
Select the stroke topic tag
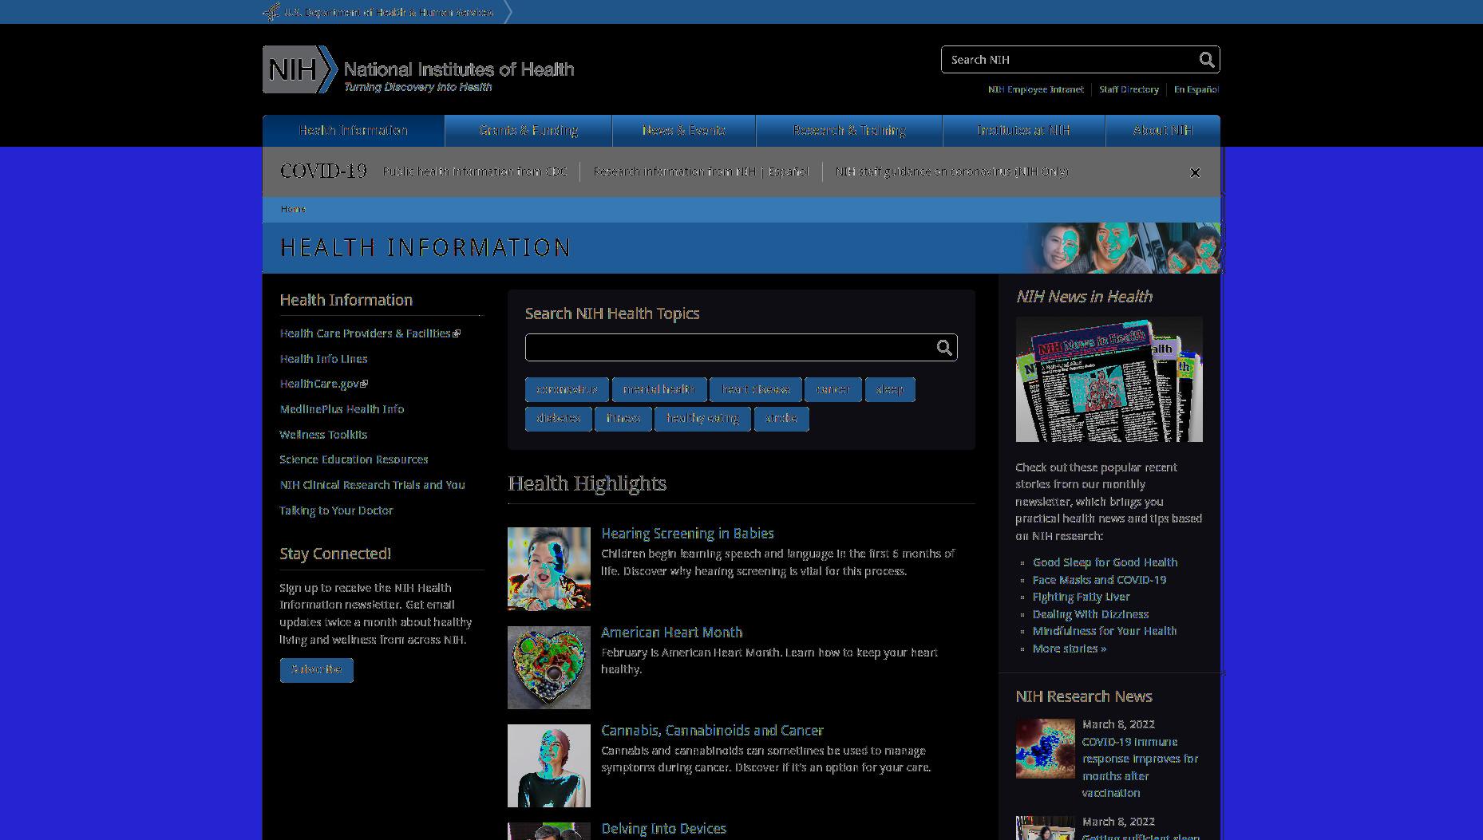(x=781, y=419)
